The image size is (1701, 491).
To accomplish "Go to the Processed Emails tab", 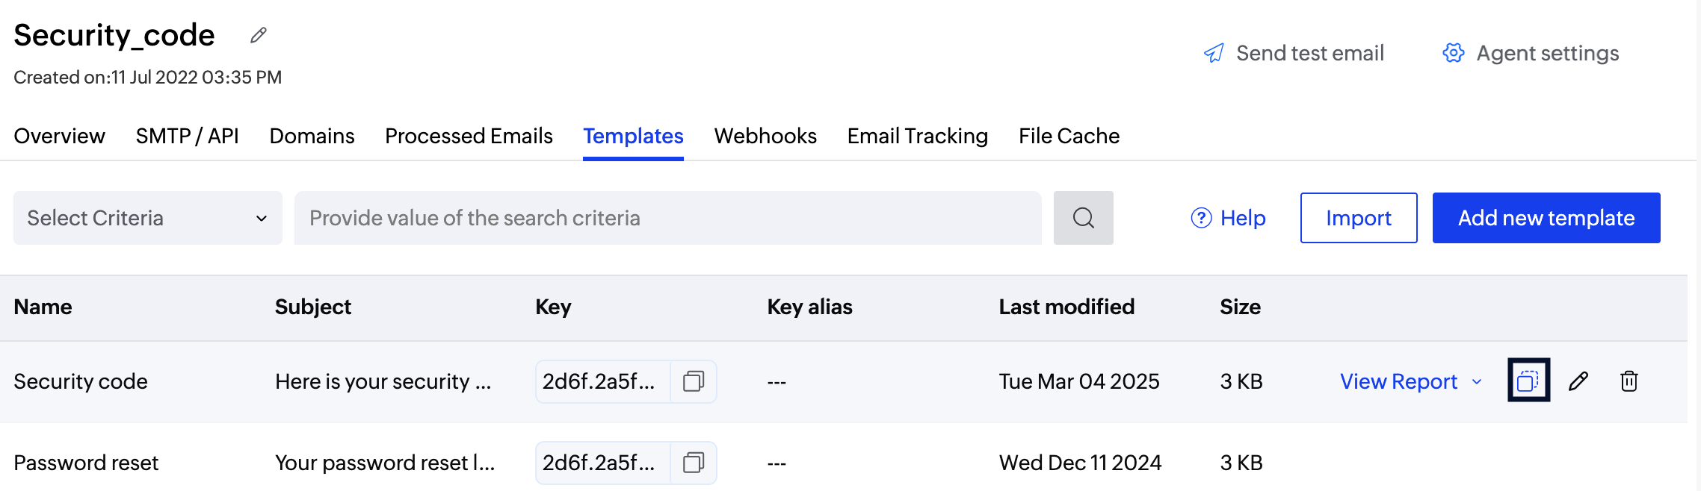I will click(469, 136).
